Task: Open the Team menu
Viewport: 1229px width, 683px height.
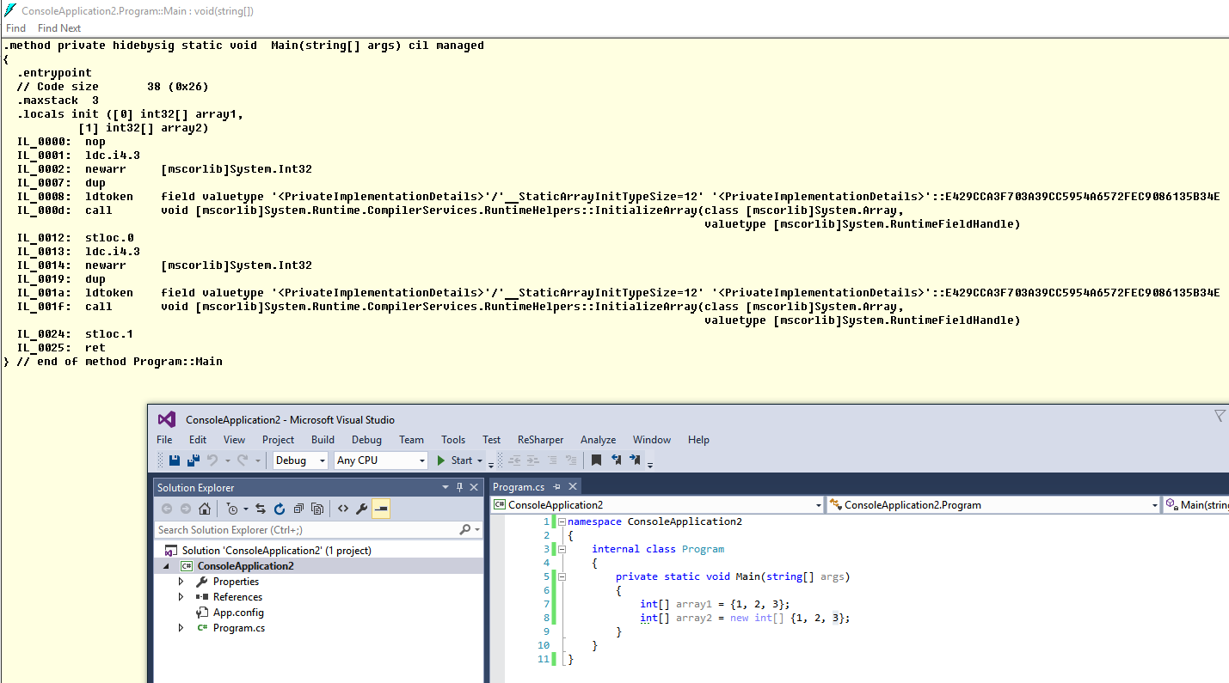Action: coord(411,440)
